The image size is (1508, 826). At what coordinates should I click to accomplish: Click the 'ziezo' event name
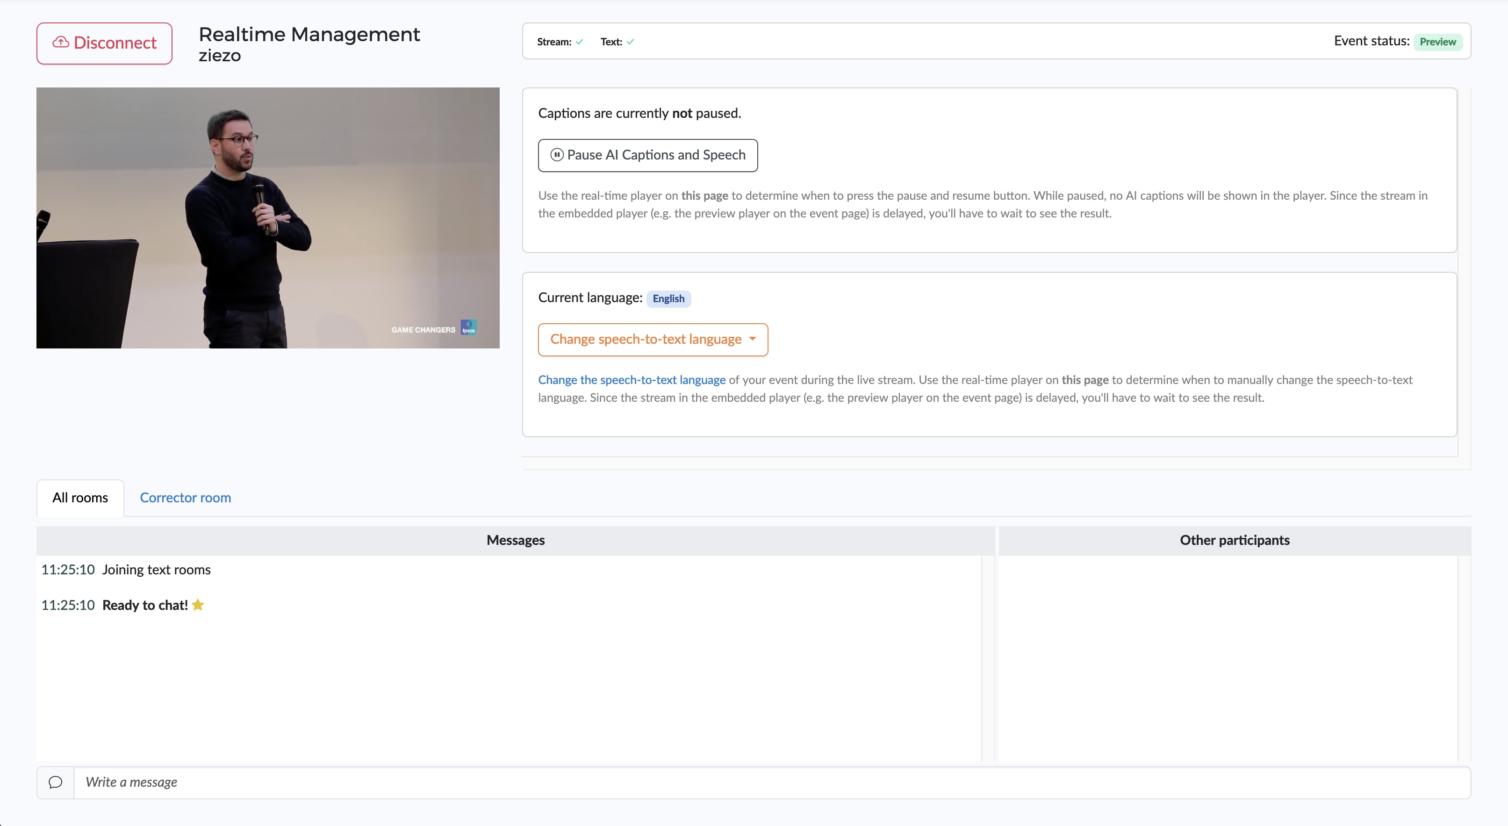pyautogui.click(x=220, y=56)
